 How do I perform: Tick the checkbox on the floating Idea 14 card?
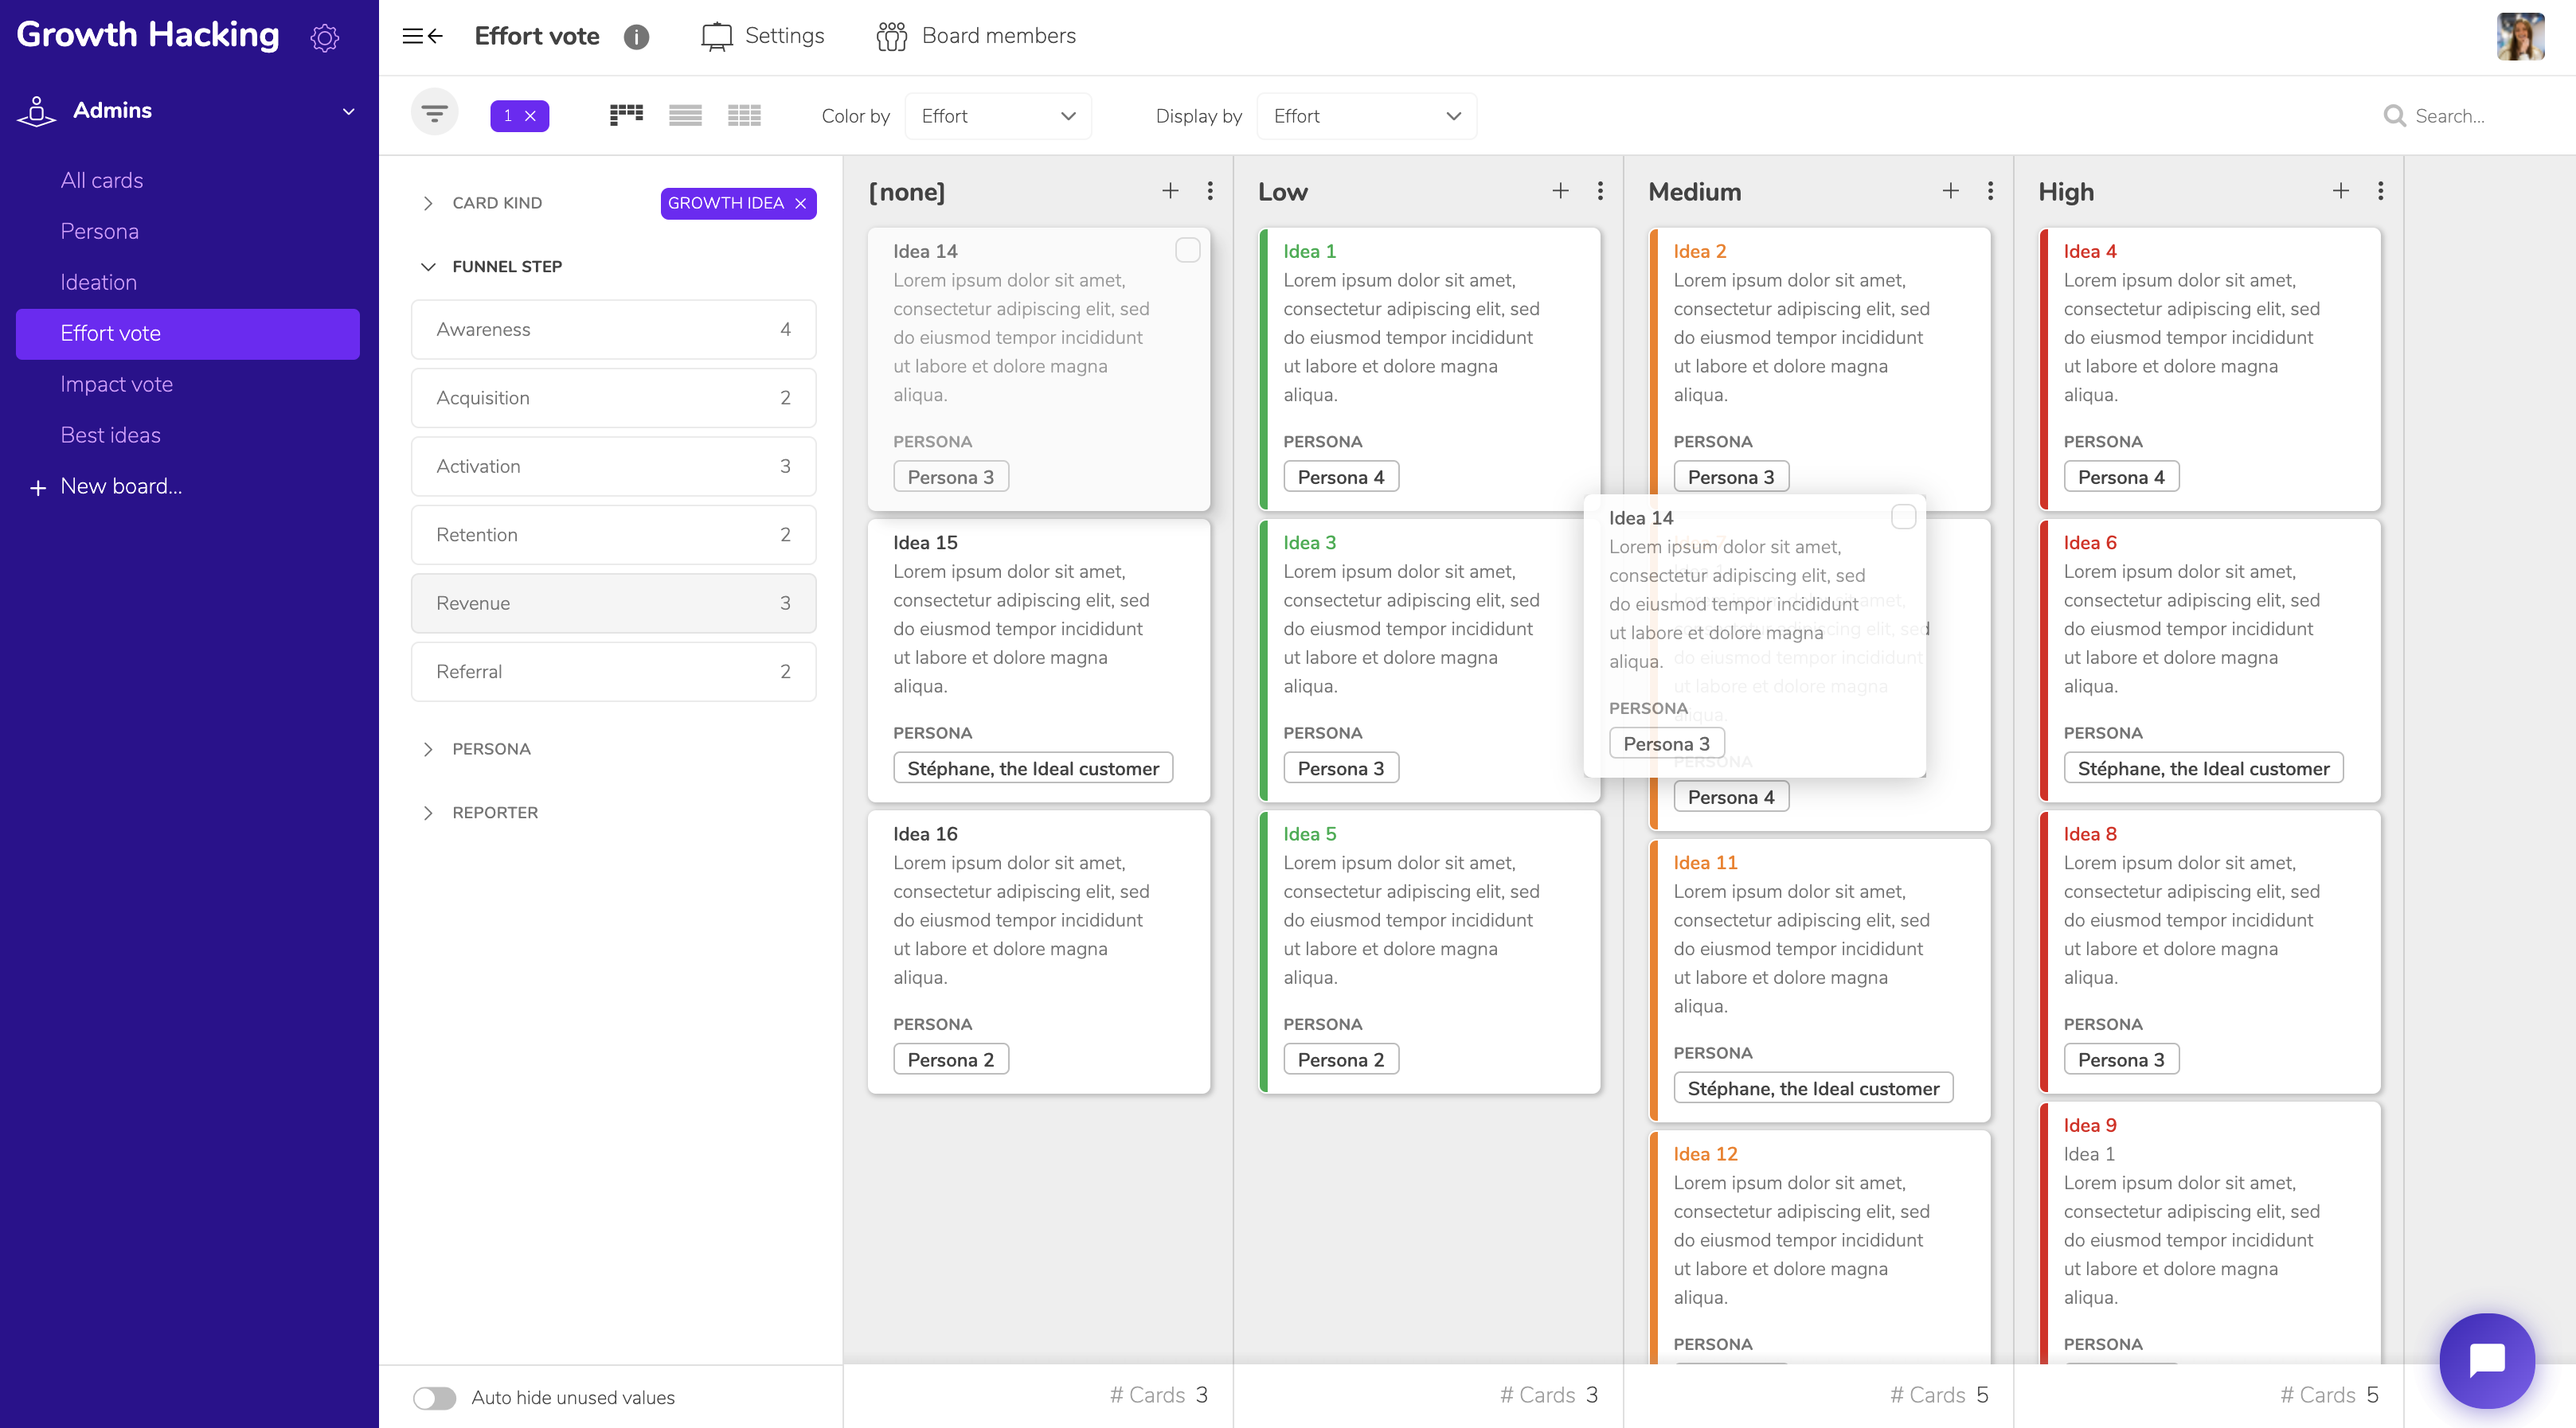(x=1903, y=517)
